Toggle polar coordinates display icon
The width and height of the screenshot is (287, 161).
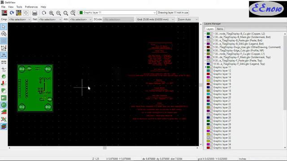(x=4, y=48)
